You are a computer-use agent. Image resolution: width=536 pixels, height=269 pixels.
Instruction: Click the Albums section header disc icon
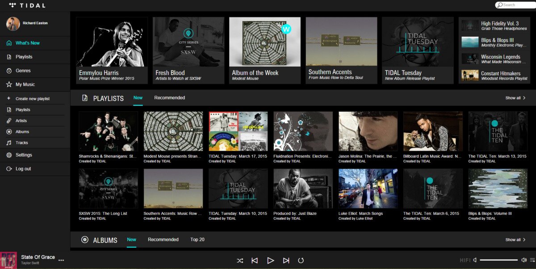pyautogui.click(x=85, y=240)
